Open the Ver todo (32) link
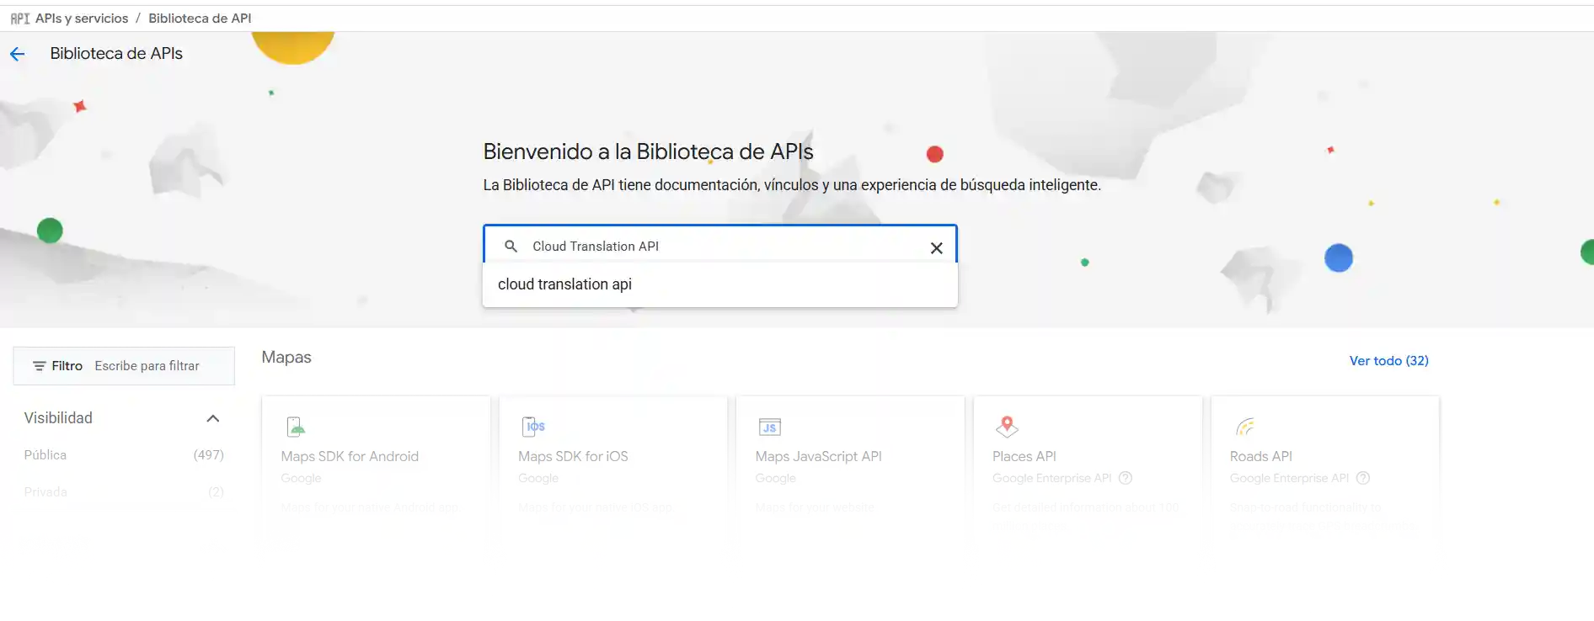Image resolution: width=1594 pixels, height=621 pixels. [x=1388, y=361]
